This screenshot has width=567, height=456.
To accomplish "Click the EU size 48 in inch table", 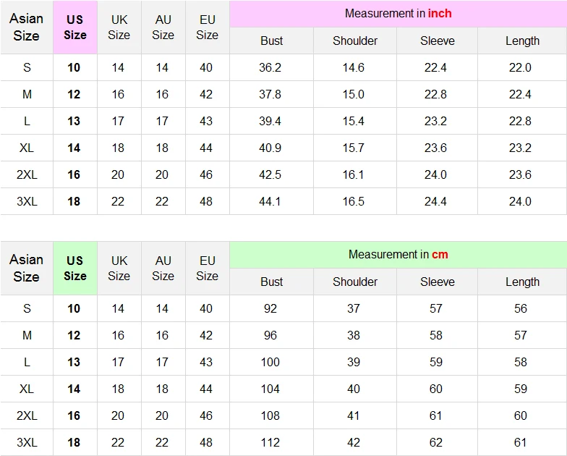I will tap(206, 201).
